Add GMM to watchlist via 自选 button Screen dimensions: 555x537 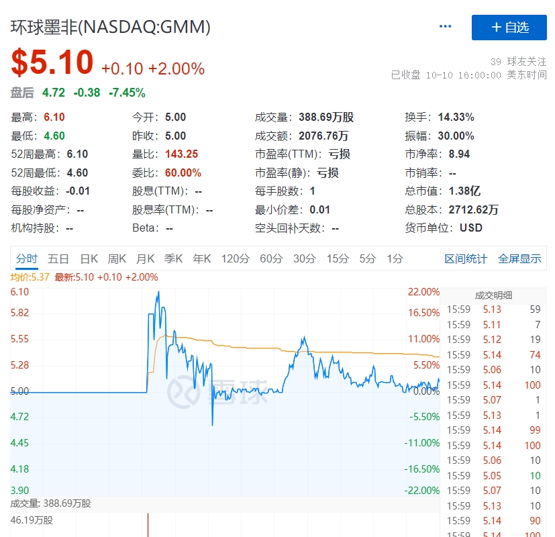(509, 27)
